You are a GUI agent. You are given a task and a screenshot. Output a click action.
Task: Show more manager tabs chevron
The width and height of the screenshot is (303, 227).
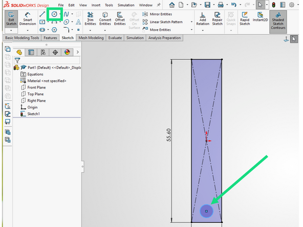coord(77,52)
